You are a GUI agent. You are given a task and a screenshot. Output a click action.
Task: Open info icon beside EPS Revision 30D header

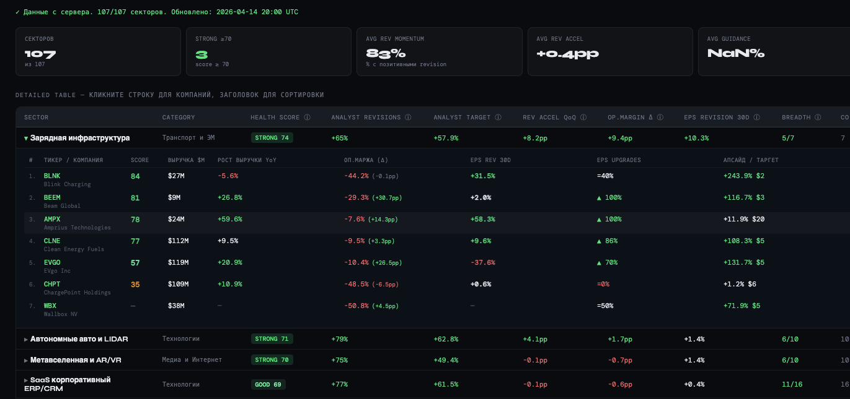pyautogui.click(x=756, y=117)
